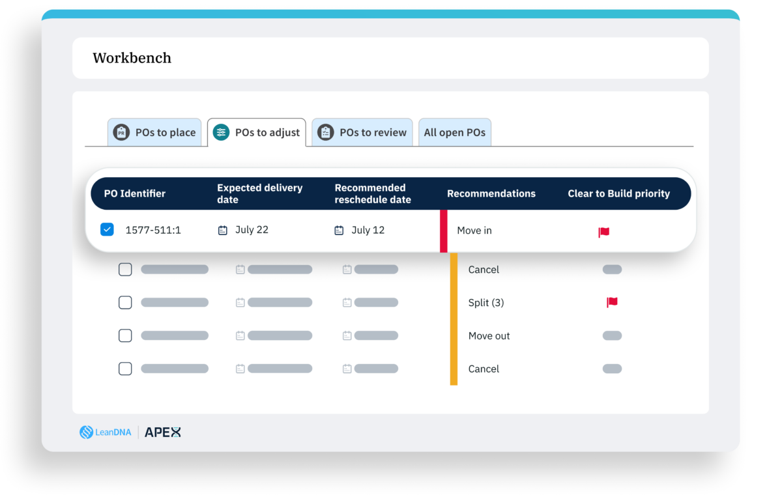
Task: Click the July 22 expected delivery date
Action: 252,230
